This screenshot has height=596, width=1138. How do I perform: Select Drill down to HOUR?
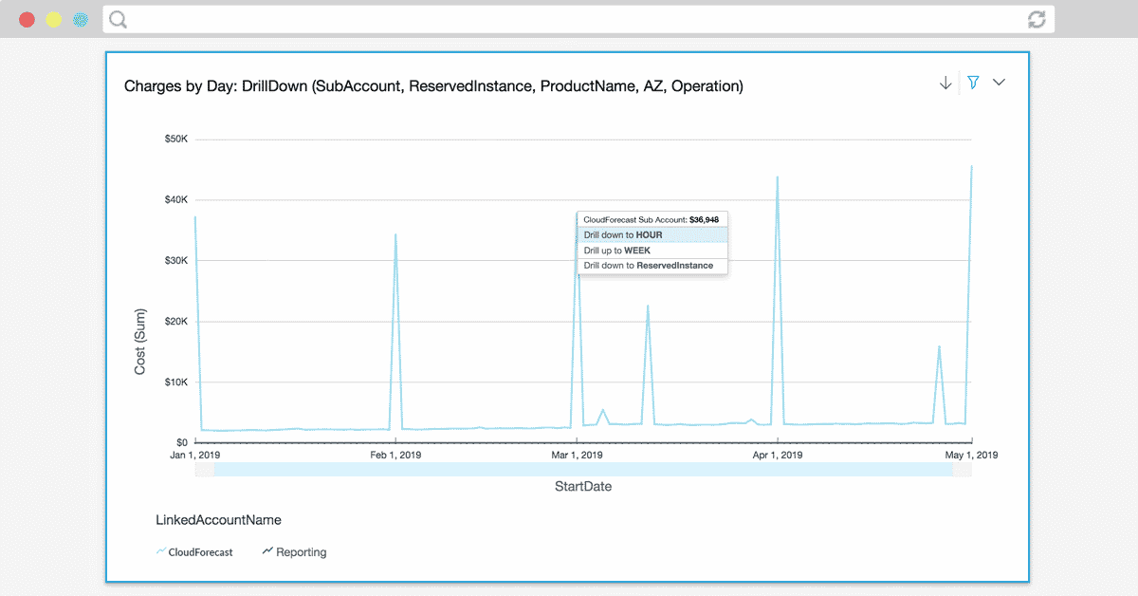pos(652,234)
